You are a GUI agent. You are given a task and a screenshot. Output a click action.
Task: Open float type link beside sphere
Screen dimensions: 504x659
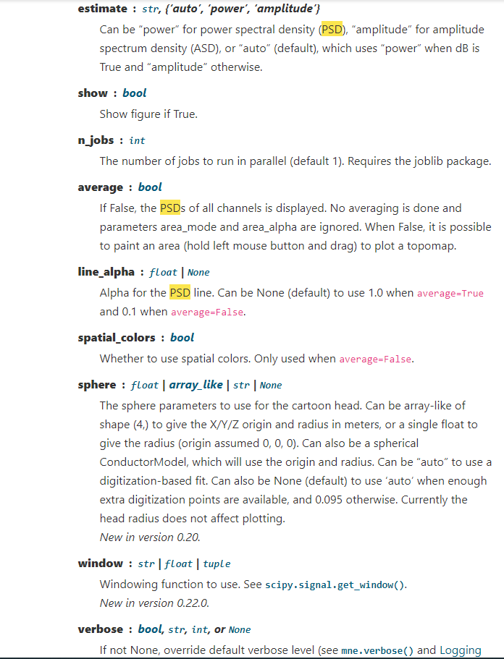[144, 385]
